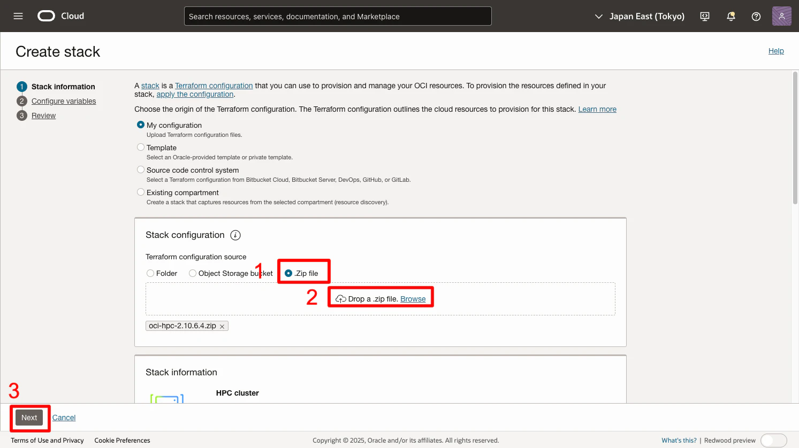Focus the search resources input field
The width and height of the screenshot is (799, 448).
(338, 16)
